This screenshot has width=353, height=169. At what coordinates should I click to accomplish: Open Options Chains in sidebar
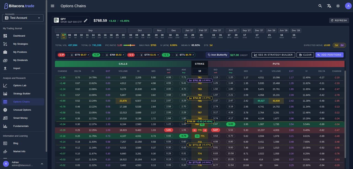(23, 102)
